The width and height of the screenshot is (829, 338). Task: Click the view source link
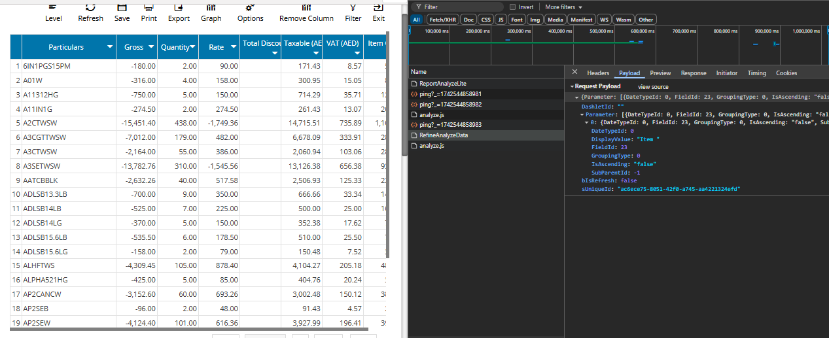[653, 87]
